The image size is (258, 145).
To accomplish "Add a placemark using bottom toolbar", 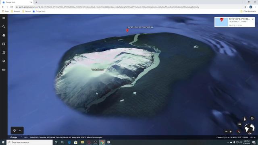I will pyautogui.click(x=15, y=130).
